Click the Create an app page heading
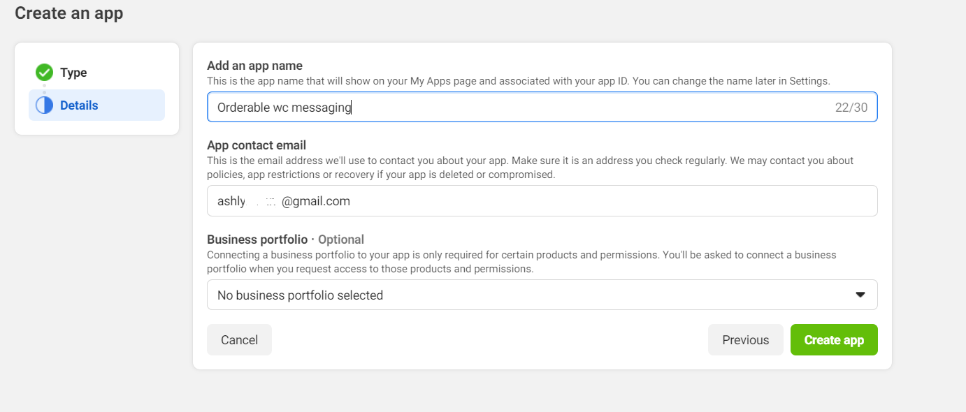 pos(69,13)
